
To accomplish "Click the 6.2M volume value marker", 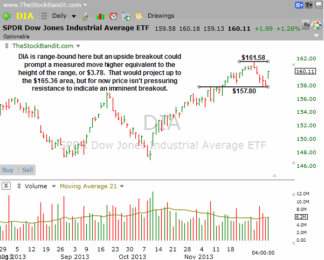I will point(301,217).
